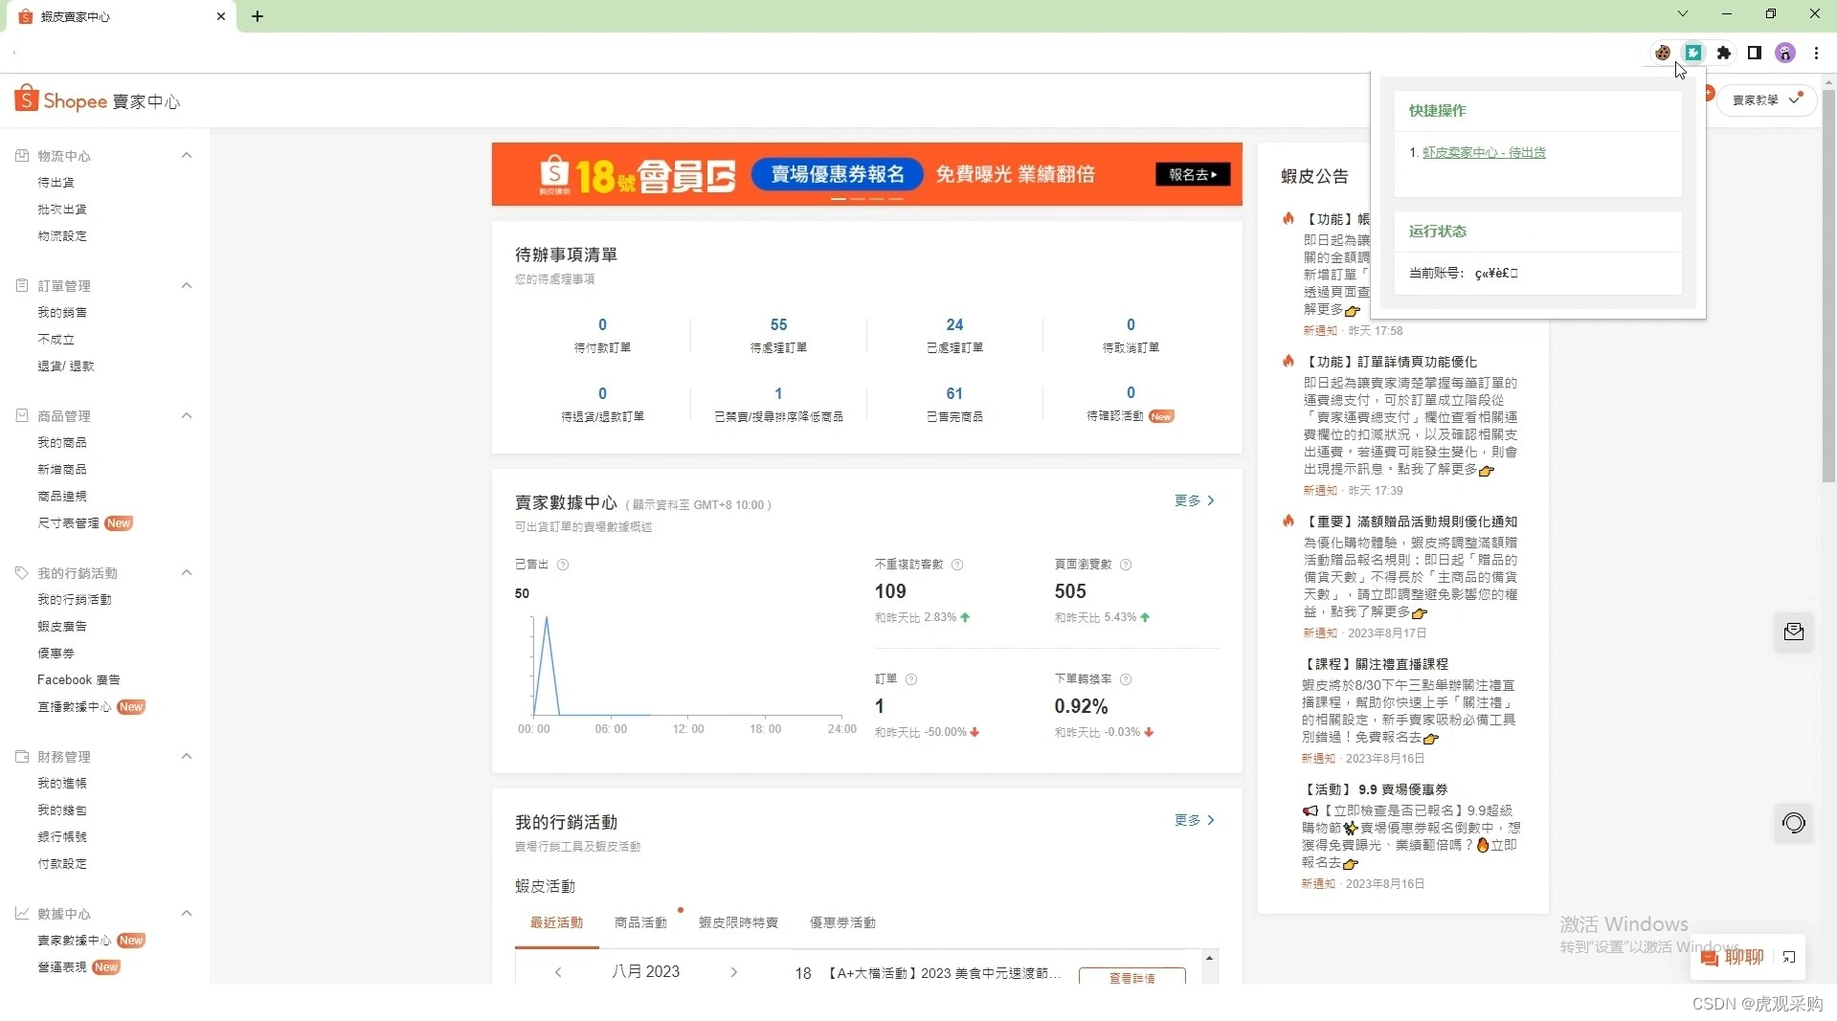1837x1021 pixels.
Task: Close the 蝦皮賣家中心 browser tab
Action: [x=221, y=16]
